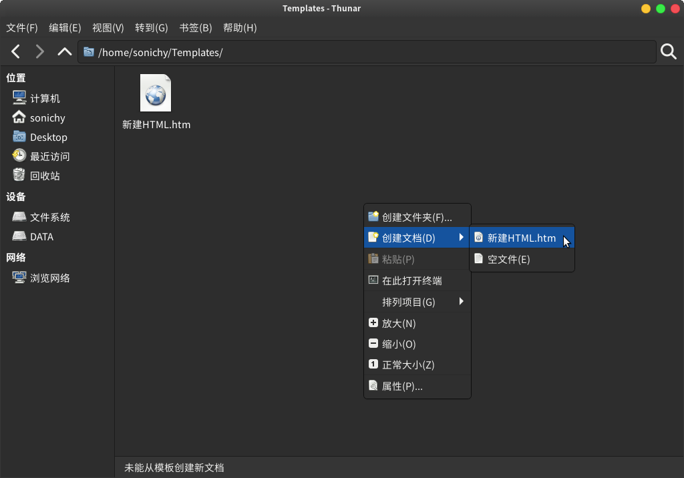
Task: Click 在此打开终端 menu entry
Action: (x=411, y=280)
